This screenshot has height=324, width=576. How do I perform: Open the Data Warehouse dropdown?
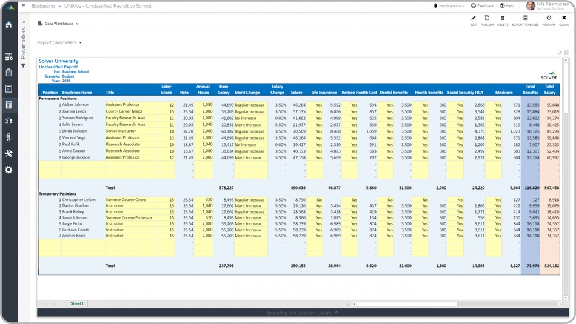pos(59,24)
